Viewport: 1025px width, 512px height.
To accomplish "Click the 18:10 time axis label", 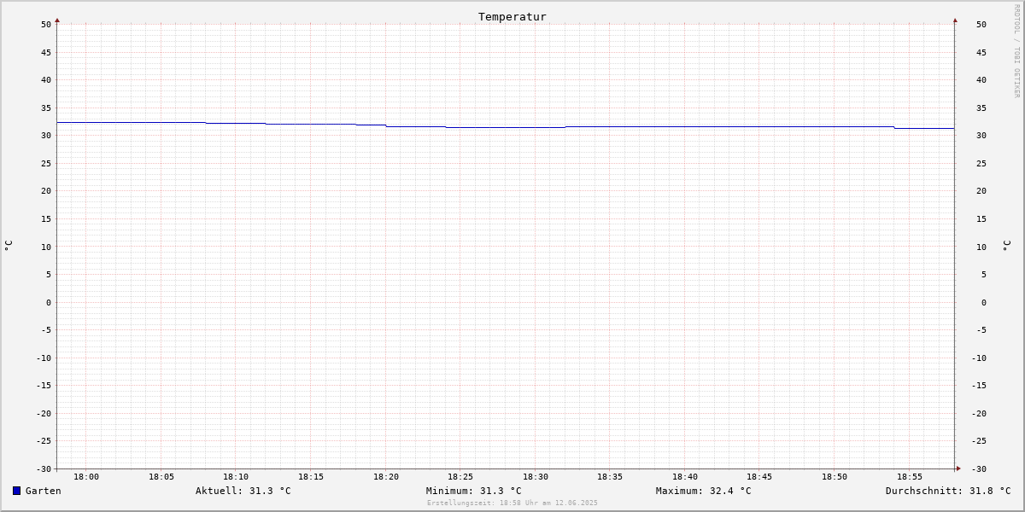I will tap(236, 477).
